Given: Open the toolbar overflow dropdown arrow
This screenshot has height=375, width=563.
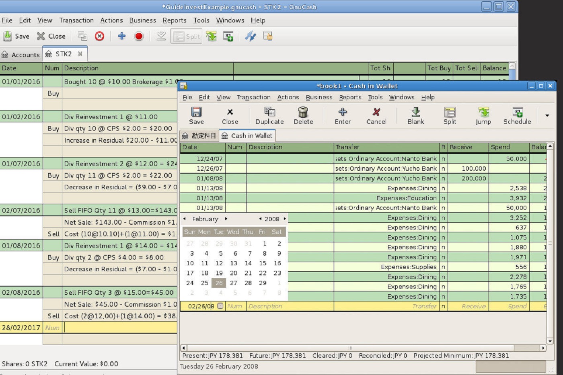Looking at the screenshot, I should (x=547, y=115).
